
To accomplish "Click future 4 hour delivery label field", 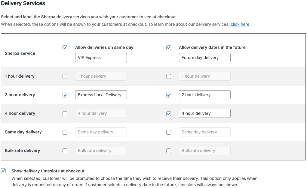I will tap(204, 113).
